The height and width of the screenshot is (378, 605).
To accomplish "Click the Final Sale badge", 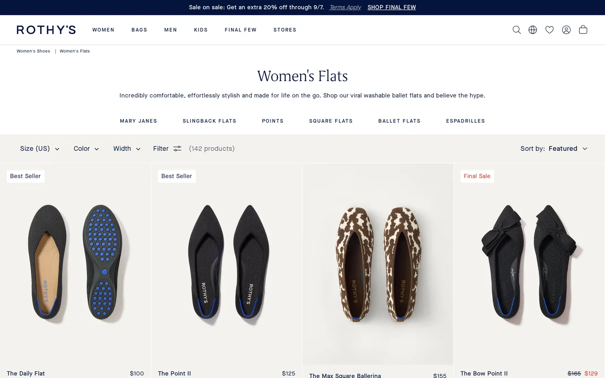I will point(477,176).
